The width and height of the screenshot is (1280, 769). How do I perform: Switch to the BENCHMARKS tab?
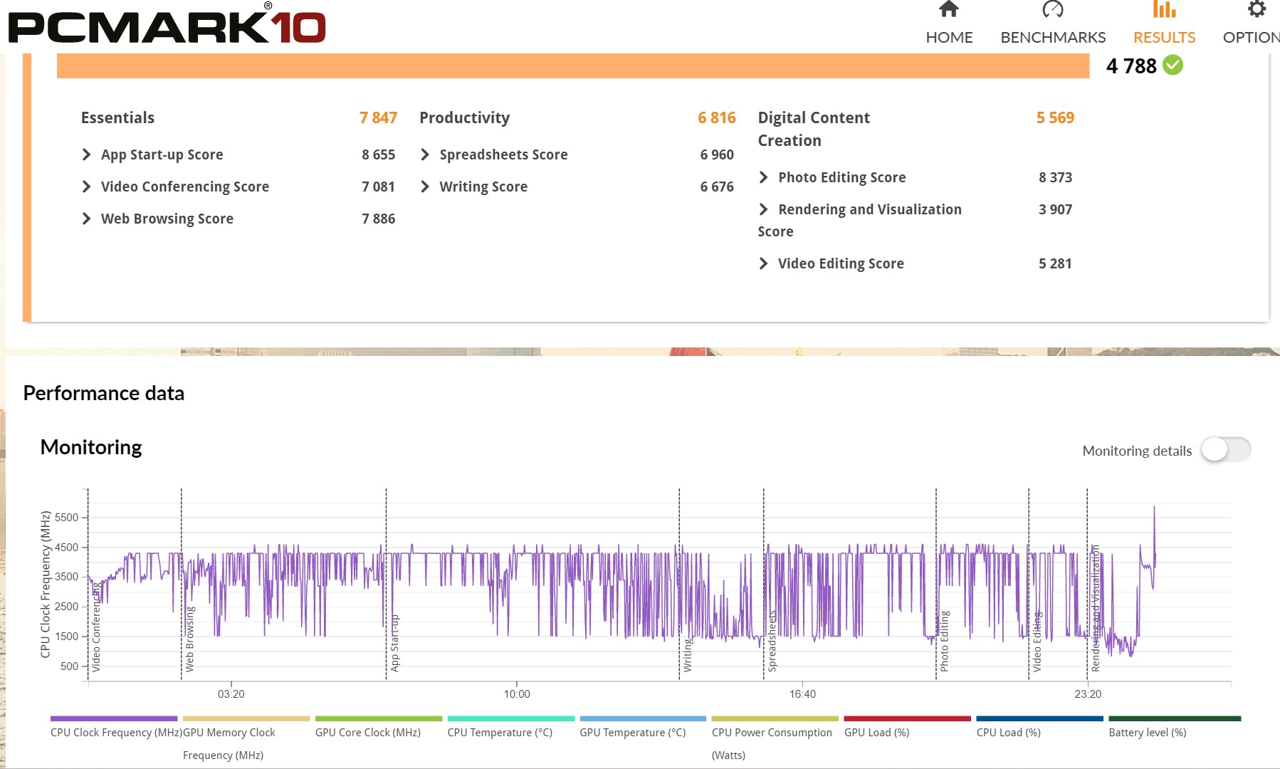coord(1052,37)
